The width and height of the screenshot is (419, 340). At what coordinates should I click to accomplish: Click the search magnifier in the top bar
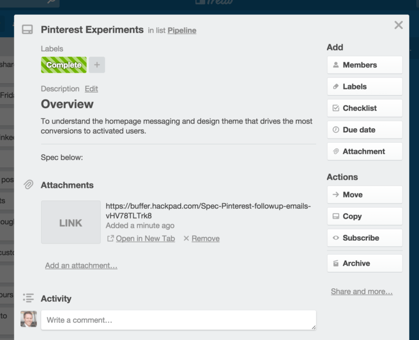click(x=50, y=3)
